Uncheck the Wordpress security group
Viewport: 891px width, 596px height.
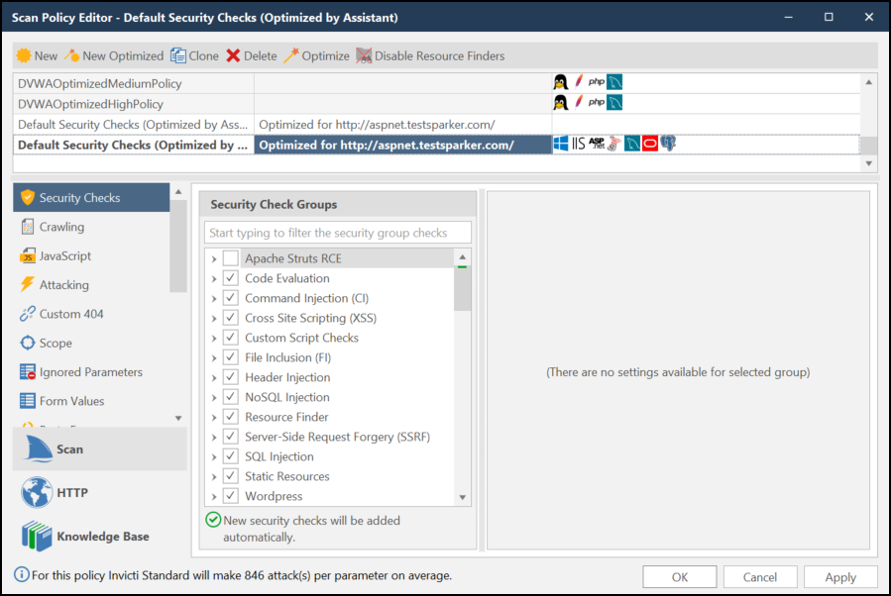[228, 496]
